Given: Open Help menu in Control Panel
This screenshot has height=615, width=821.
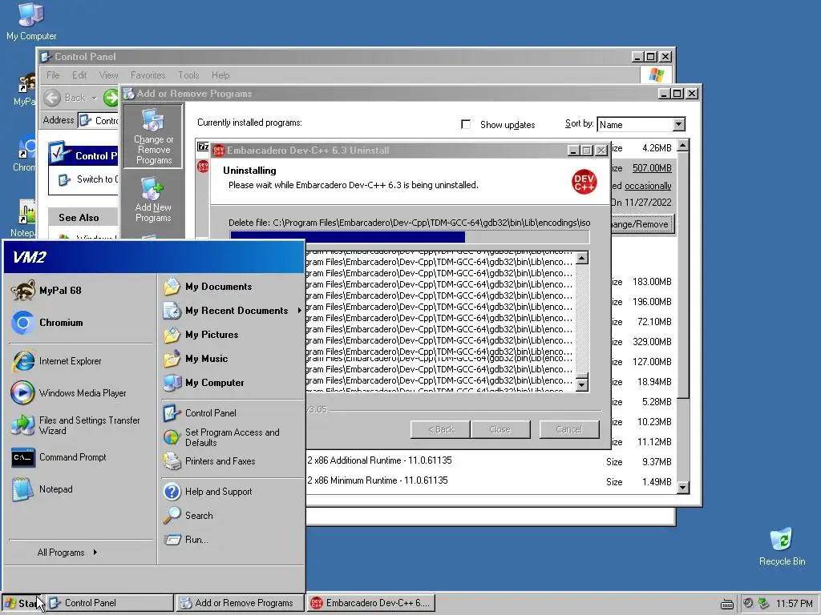Looking at the screenshot, I should pyautogui.click(x=220, y=75).
